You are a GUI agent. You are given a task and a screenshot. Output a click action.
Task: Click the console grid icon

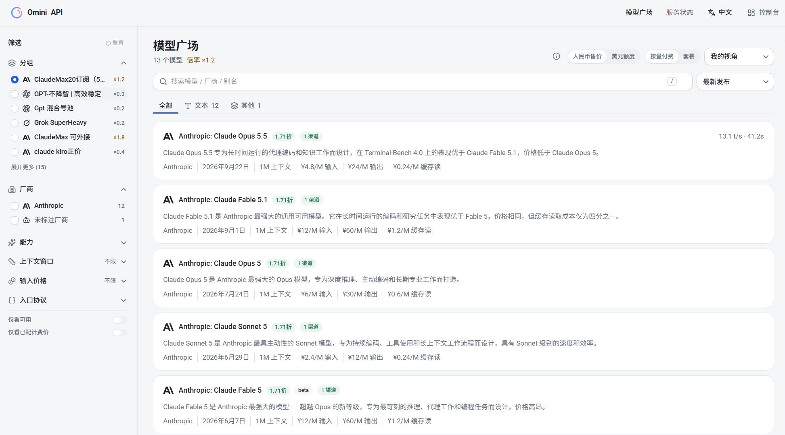click(x=751, y=13)
